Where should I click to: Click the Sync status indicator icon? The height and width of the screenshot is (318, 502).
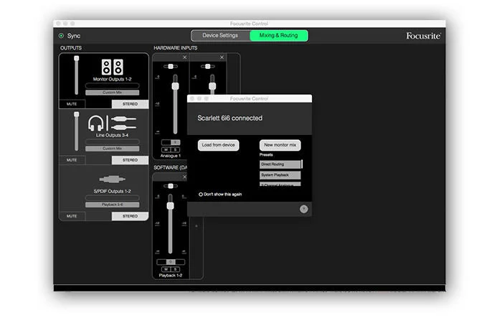coord(61,35)
